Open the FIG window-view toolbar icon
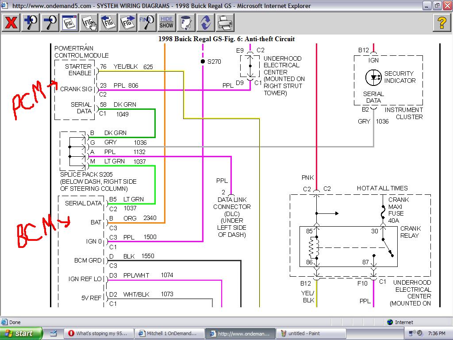 (69, 22)
